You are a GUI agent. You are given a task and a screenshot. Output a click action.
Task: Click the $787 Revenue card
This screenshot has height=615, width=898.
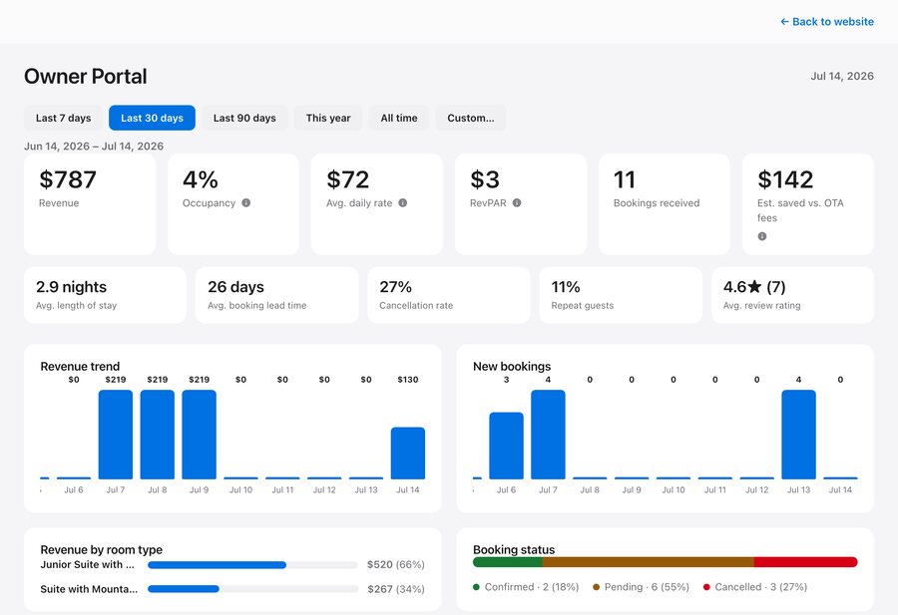(90, 204)
